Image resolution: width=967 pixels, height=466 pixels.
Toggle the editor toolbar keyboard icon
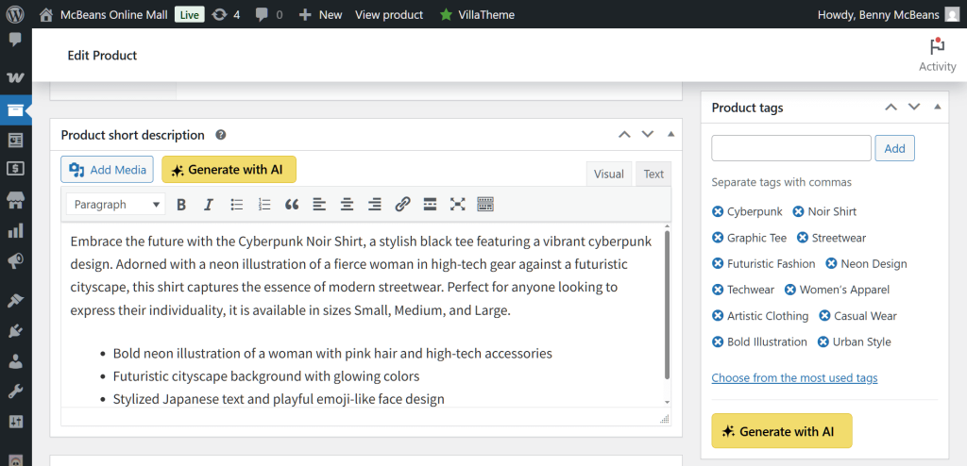click(486, 205)
